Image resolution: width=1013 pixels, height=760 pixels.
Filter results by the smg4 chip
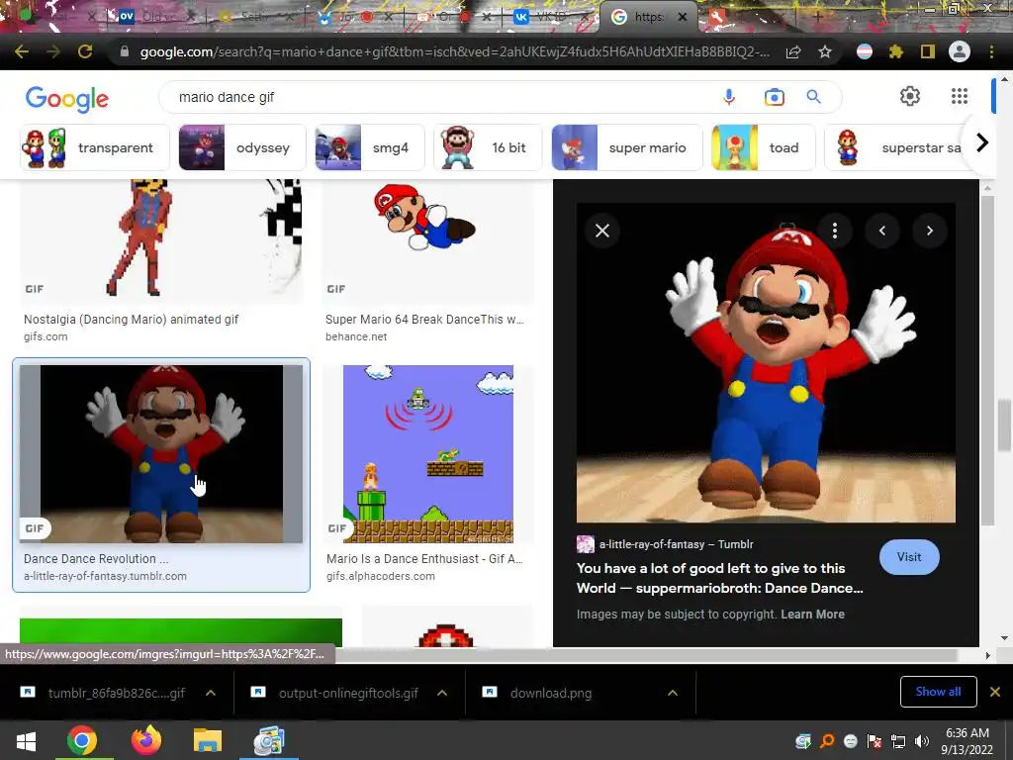click(369, 147)
